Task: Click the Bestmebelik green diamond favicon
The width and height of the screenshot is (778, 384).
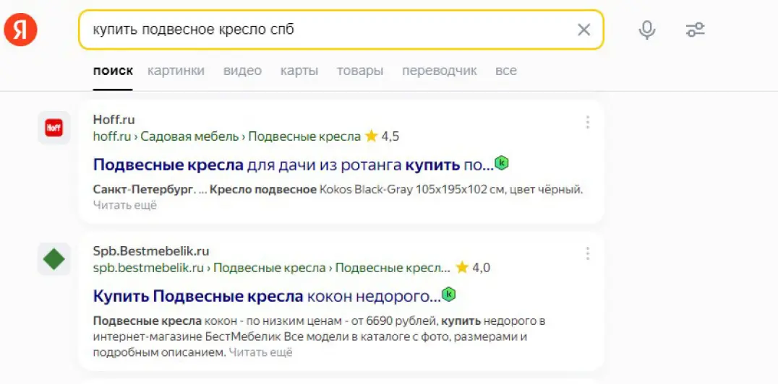Action: (54, 259)
